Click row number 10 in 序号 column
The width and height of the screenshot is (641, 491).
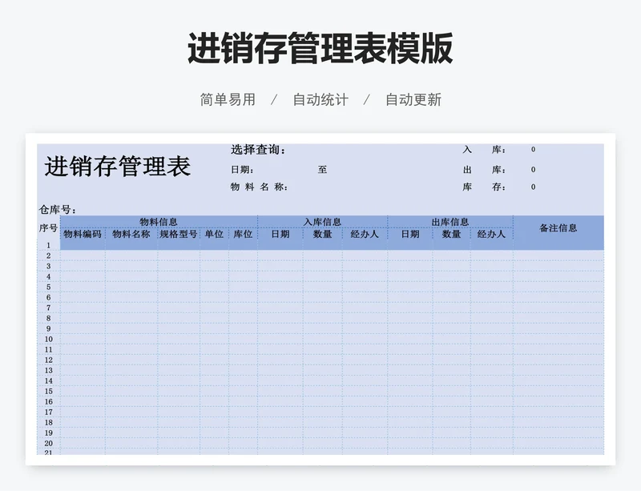[49, 340]
